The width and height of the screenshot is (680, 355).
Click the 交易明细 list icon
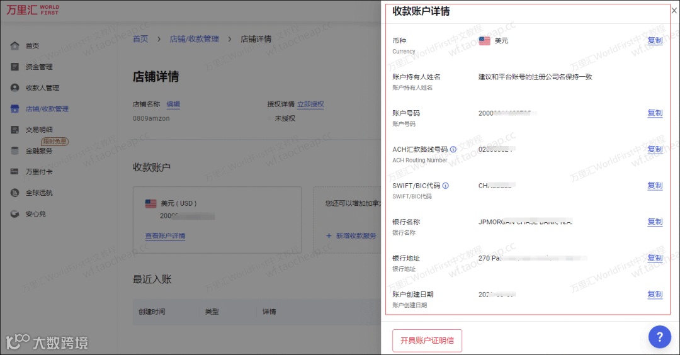tap(14, 130)
